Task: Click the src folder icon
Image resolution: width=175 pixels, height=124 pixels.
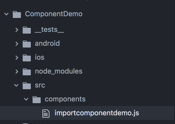Action: click(27, 86)
